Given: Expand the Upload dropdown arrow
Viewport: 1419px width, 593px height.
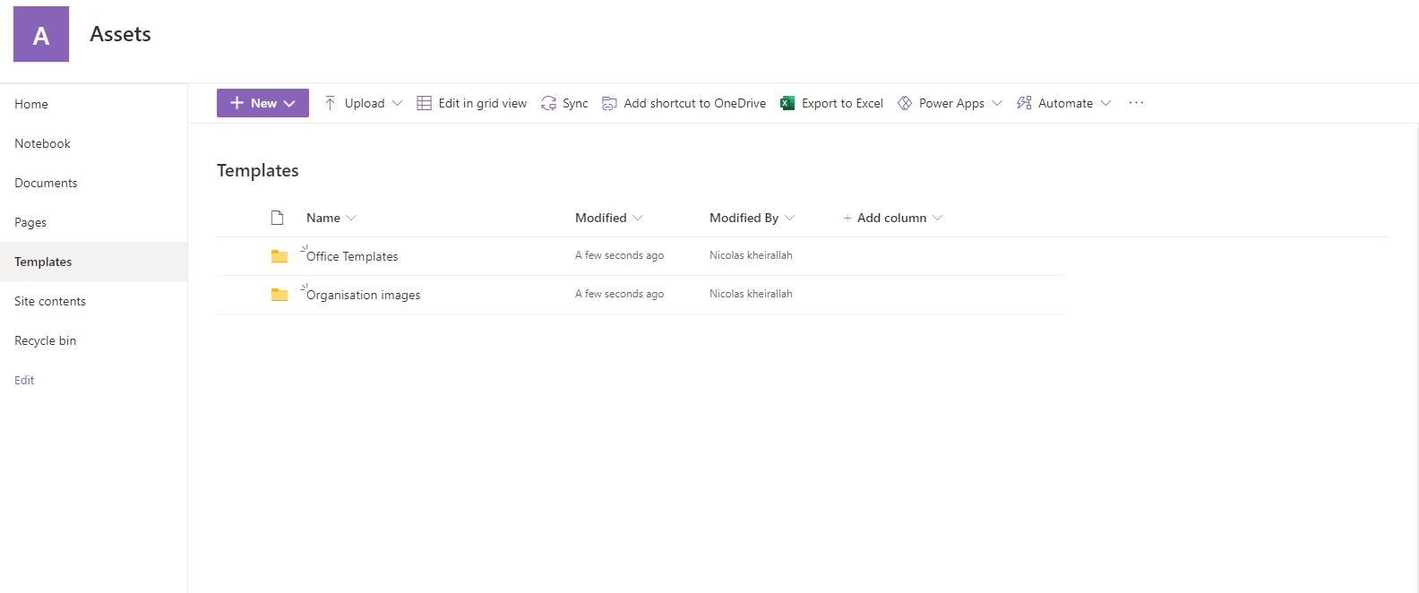Looking at the screenshot, I should coord(397,103).
